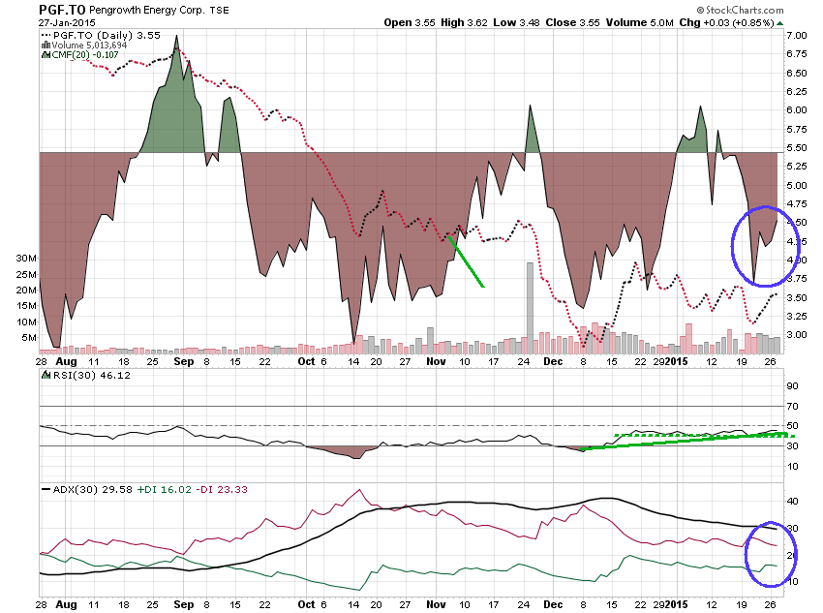Click the 27-Jan-2015 date label

67,22
